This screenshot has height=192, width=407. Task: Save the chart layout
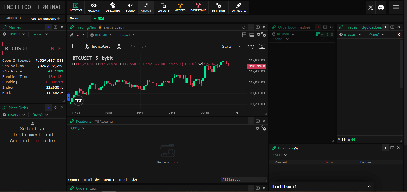pos(227,46)
